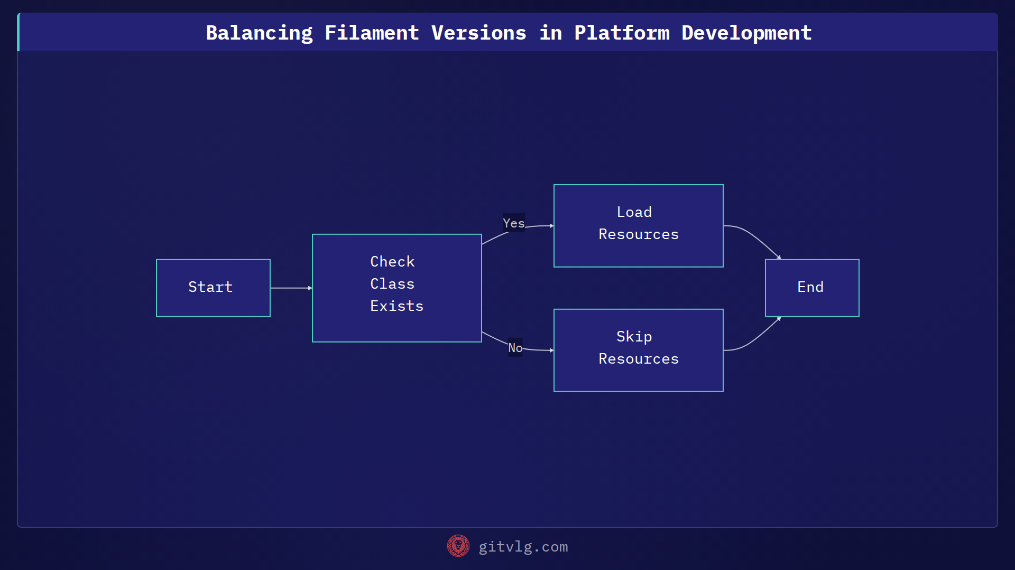Click the Balancing Filament Versions title
This screenshot has width=1015, height=570.
click(509, 33)
